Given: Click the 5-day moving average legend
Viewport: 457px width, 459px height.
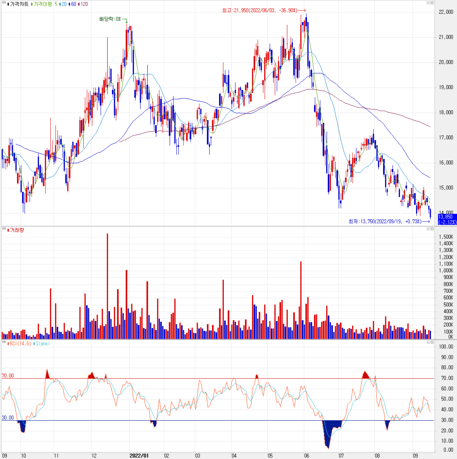Looking at the screenshot, I should 56,4.
